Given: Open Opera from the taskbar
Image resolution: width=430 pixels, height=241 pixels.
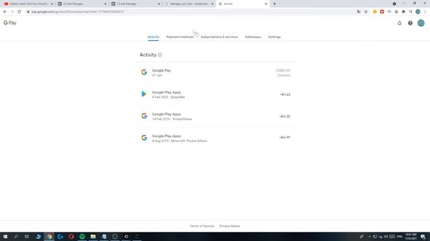Looking at the screenshot, I should (71, 236).
